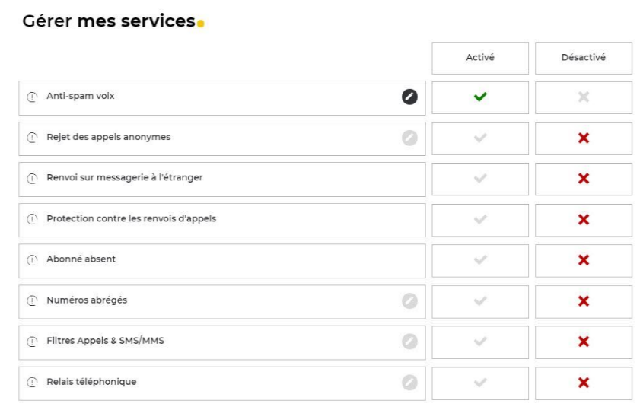Click the edit pencil for Filtres Appels & SMS/MMS
The width and height of the screenshot is (640, 410).
[409, 342]
